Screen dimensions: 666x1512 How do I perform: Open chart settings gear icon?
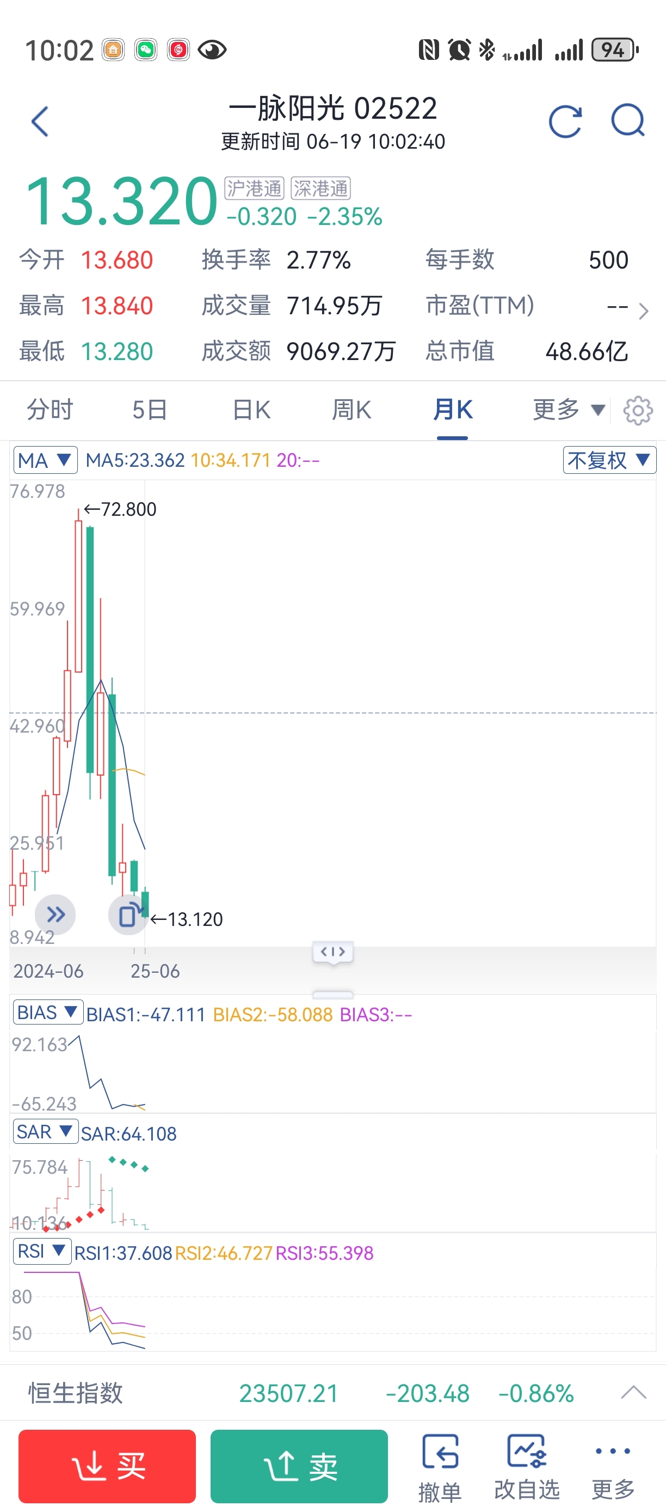pyautogui.click(x=638, y=410)
